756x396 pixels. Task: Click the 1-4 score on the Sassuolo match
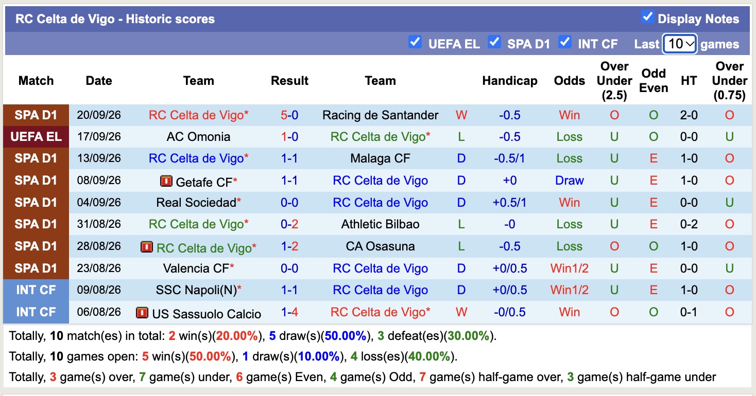pos(289,312)
